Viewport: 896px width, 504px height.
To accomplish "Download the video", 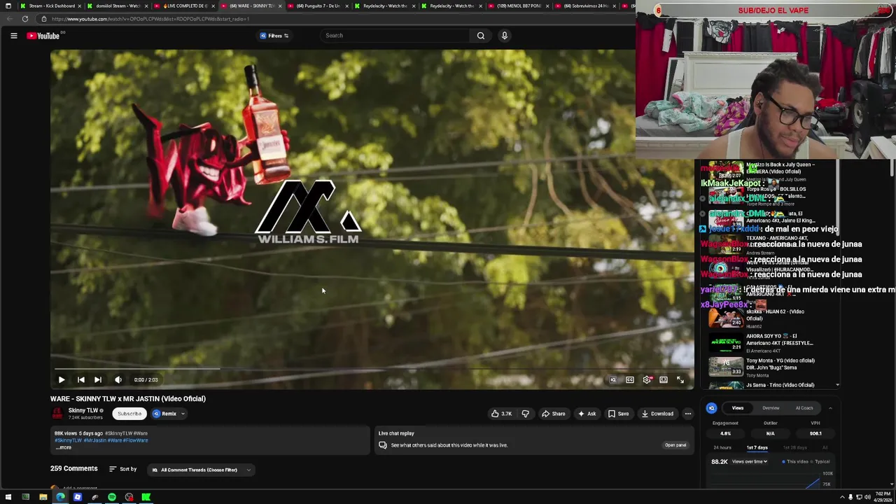I will click(657, 414).
